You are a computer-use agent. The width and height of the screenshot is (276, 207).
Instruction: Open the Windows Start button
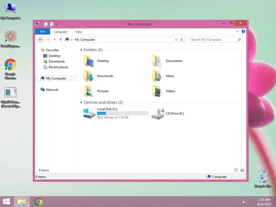tap(6, 202)
